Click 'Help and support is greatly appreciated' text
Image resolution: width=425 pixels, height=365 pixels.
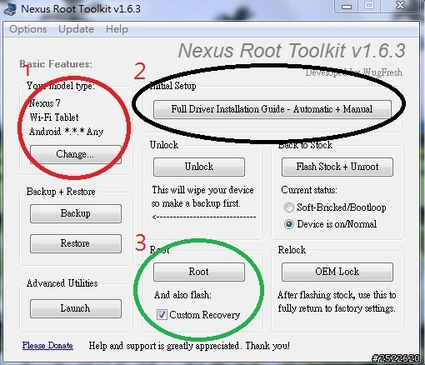click(x=164, y=346)
